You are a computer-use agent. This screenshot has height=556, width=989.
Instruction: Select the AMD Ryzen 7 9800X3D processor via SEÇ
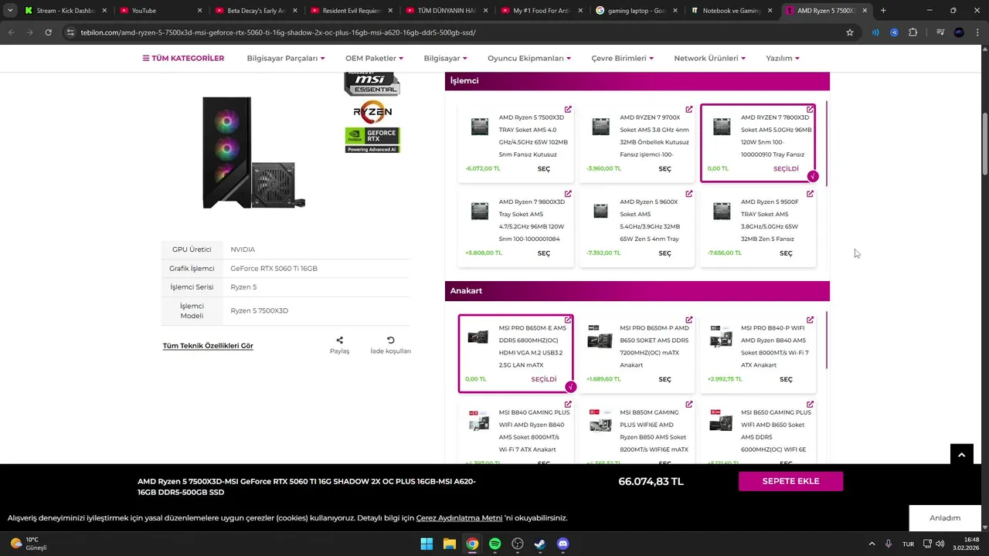(544, 253)
